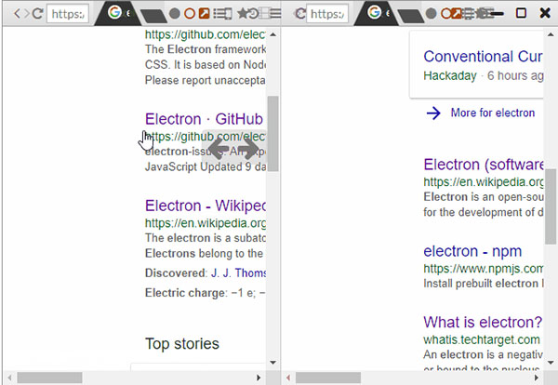Maximize the browser window
The height and width of the screenshot is (385, 558).
(x=522, y=13)
